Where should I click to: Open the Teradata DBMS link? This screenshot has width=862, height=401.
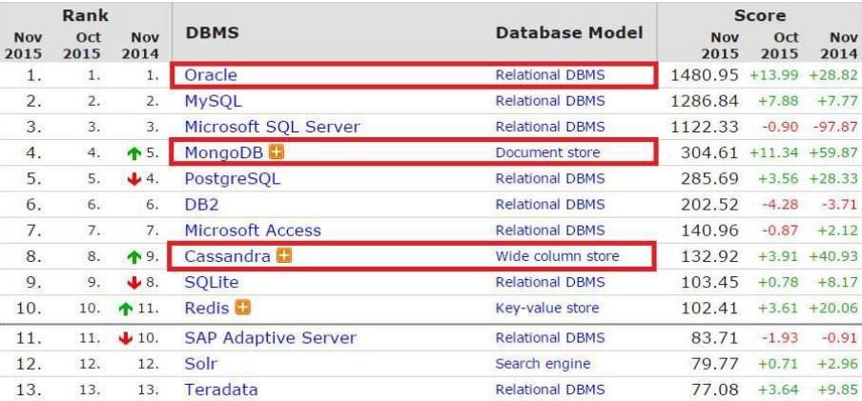pos(221,390)
